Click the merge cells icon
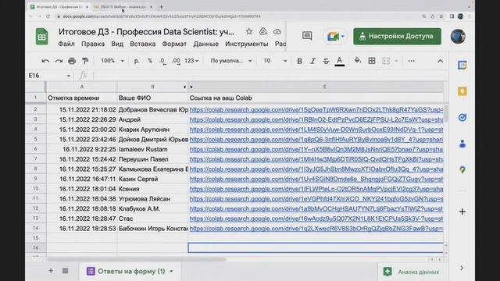 coord(386,61)
